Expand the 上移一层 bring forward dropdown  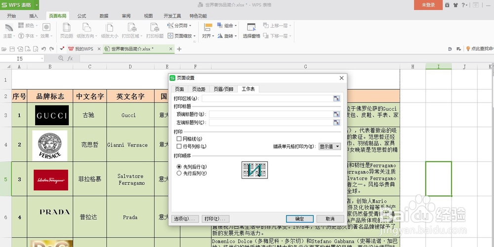tap(290, 26)
